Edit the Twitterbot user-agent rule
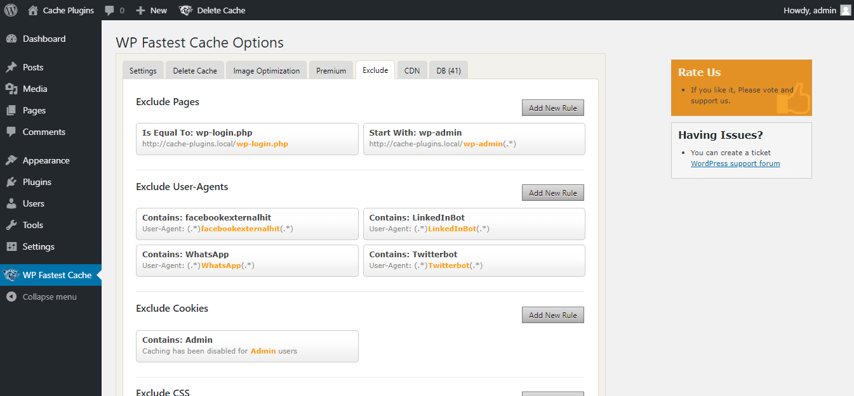Viewport: 854px width, 396px height. pyautogui.click(x=474, y=260)
